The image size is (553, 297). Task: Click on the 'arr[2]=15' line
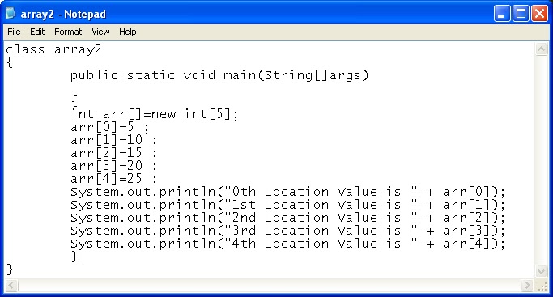coord(113,153)
